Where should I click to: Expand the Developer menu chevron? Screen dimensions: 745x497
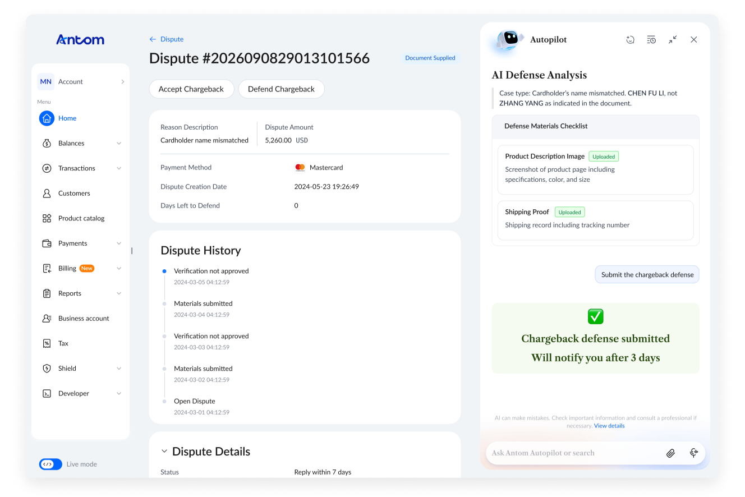[119, 393]
